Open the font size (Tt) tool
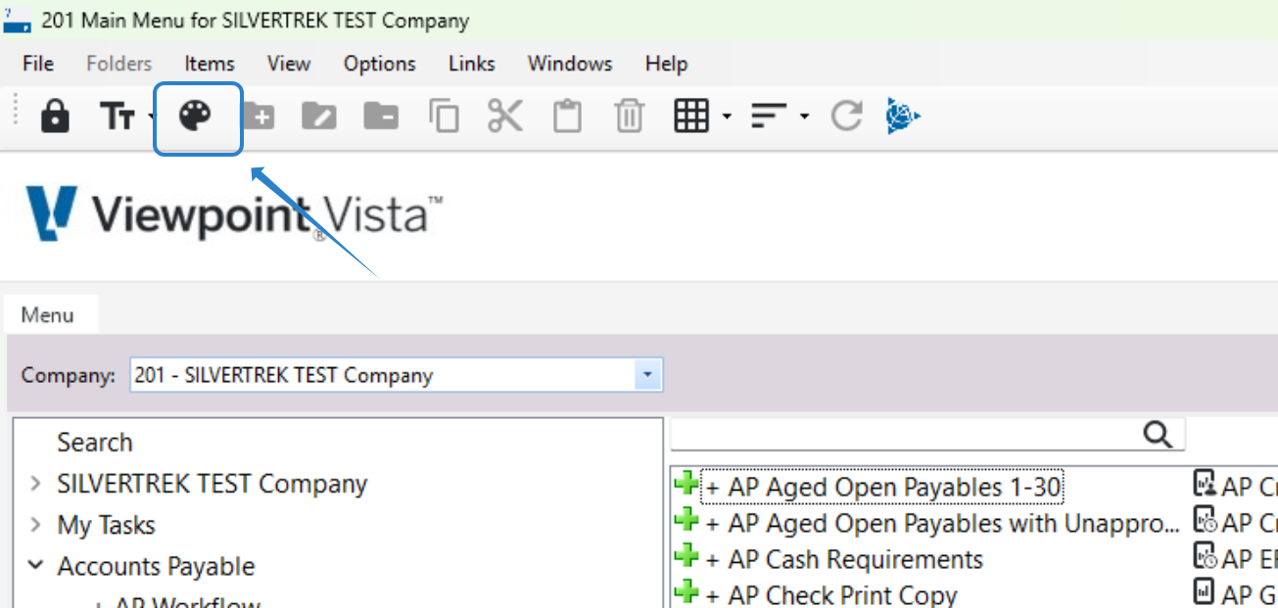This screenshot has height=608, width=1278. [118, 117]
